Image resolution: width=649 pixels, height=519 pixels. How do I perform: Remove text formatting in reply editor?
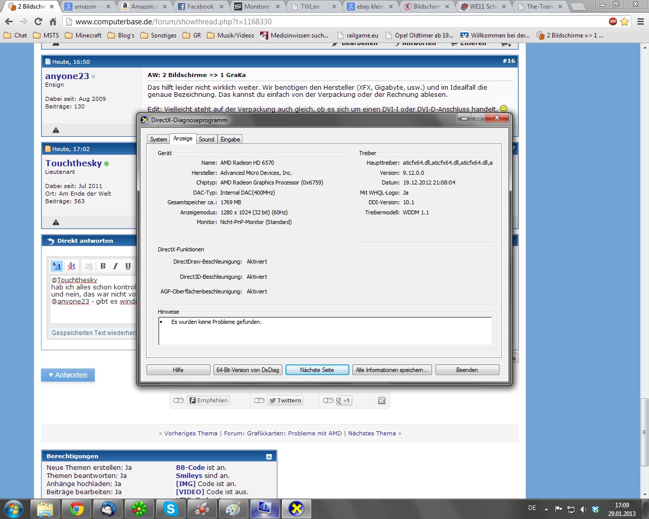click(x=71, y=266)
